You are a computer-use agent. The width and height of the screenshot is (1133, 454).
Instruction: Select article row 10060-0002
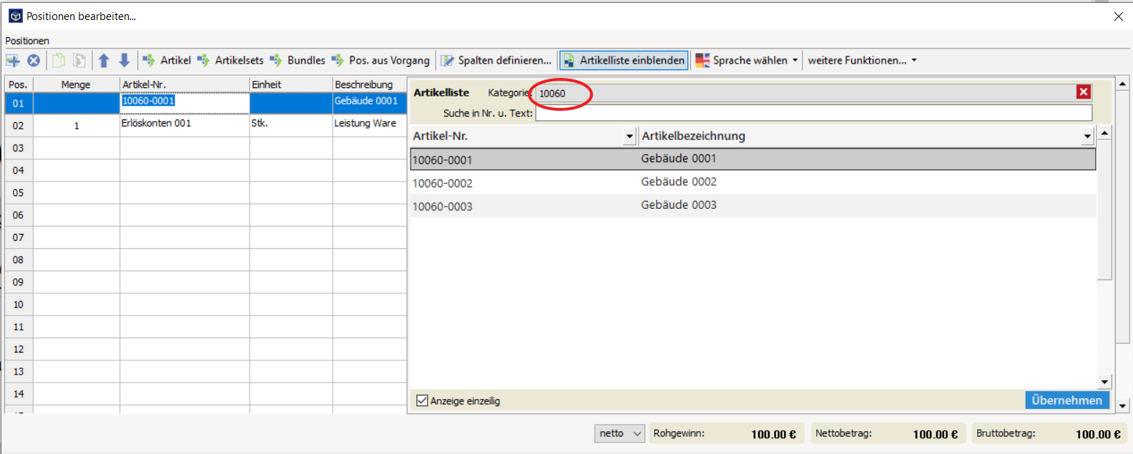click(x=753, y=182)
